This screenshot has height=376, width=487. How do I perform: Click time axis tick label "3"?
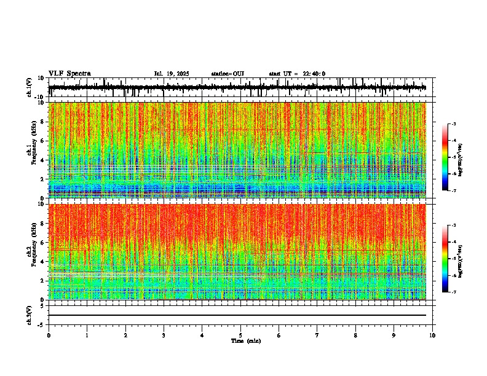pos(164,335)
